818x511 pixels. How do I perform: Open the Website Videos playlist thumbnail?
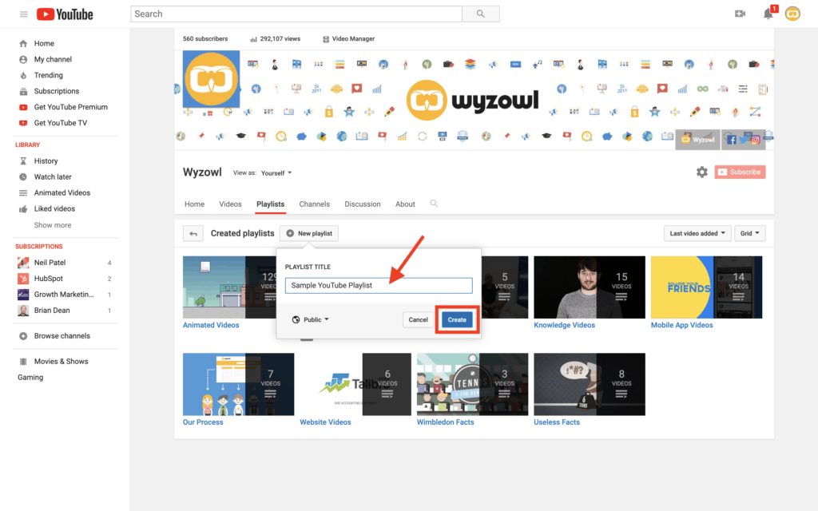click(x=355, y=384)
